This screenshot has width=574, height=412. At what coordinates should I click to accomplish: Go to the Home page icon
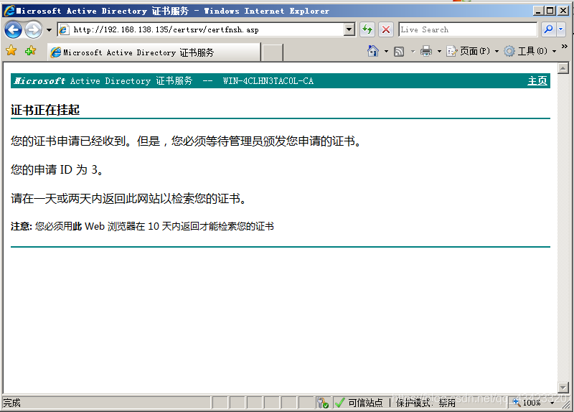372,51
